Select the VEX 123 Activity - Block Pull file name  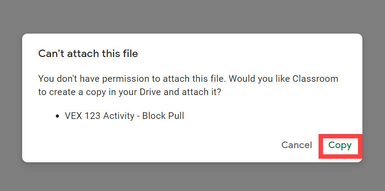pyautogui.click(x=124, y=116)
